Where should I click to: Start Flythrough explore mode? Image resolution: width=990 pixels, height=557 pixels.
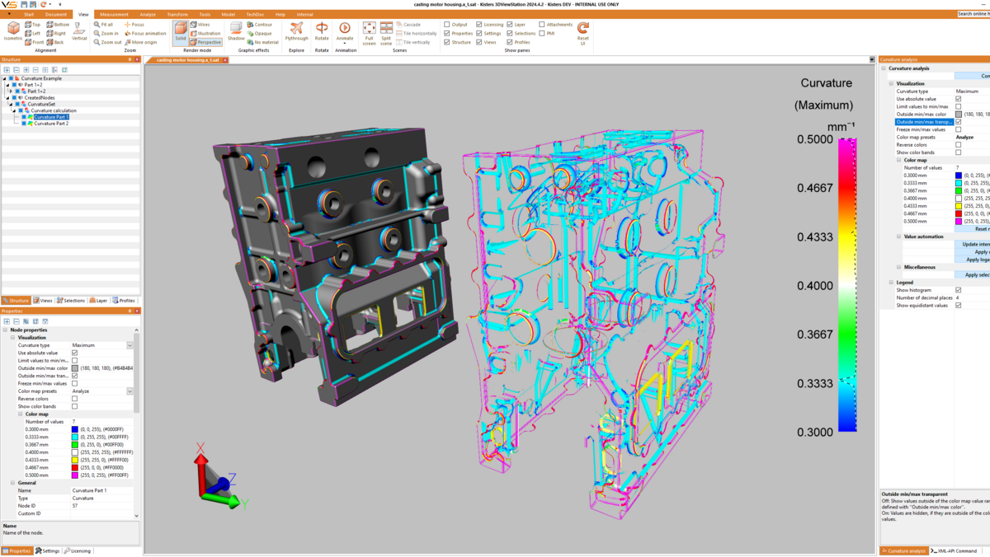click(296, 31)
